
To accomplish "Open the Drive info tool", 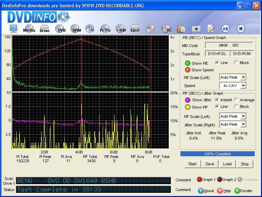I will click(x=45, y=29).
